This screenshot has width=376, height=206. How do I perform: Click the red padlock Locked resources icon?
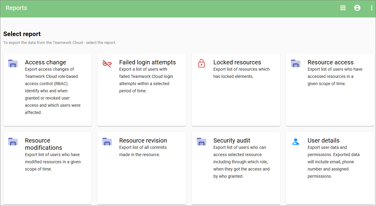pyautogui.click(x=201, y=63)
